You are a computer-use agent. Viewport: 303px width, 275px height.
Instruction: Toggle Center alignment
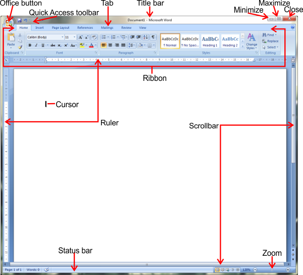click(110, 45)
